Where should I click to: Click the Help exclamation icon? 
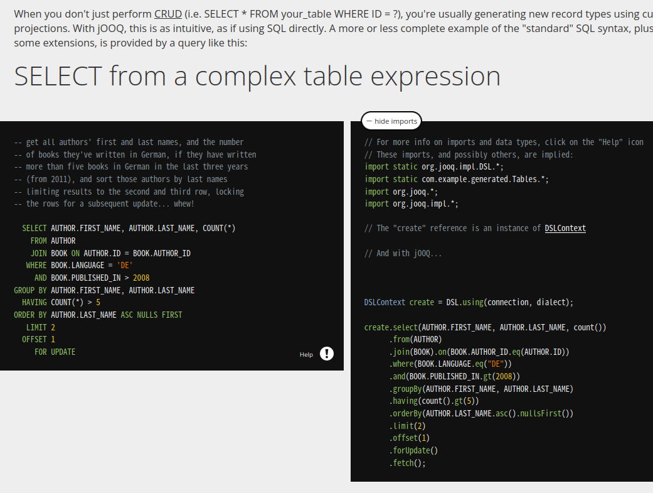[327, 354]
